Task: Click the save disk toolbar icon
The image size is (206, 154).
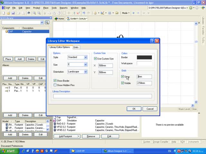Action: [x=13, y=13]
